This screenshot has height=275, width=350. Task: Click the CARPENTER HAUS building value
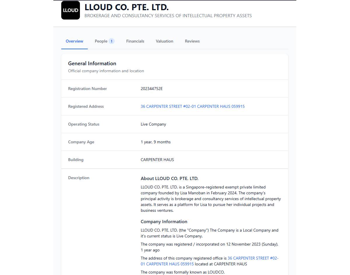157,160
